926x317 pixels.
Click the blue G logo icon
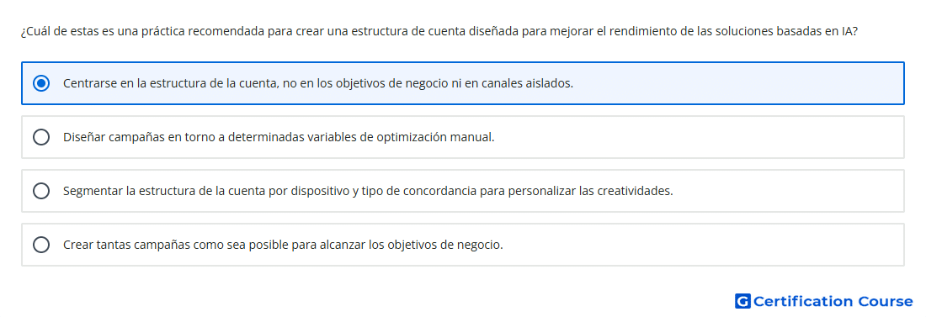[742, 302]
